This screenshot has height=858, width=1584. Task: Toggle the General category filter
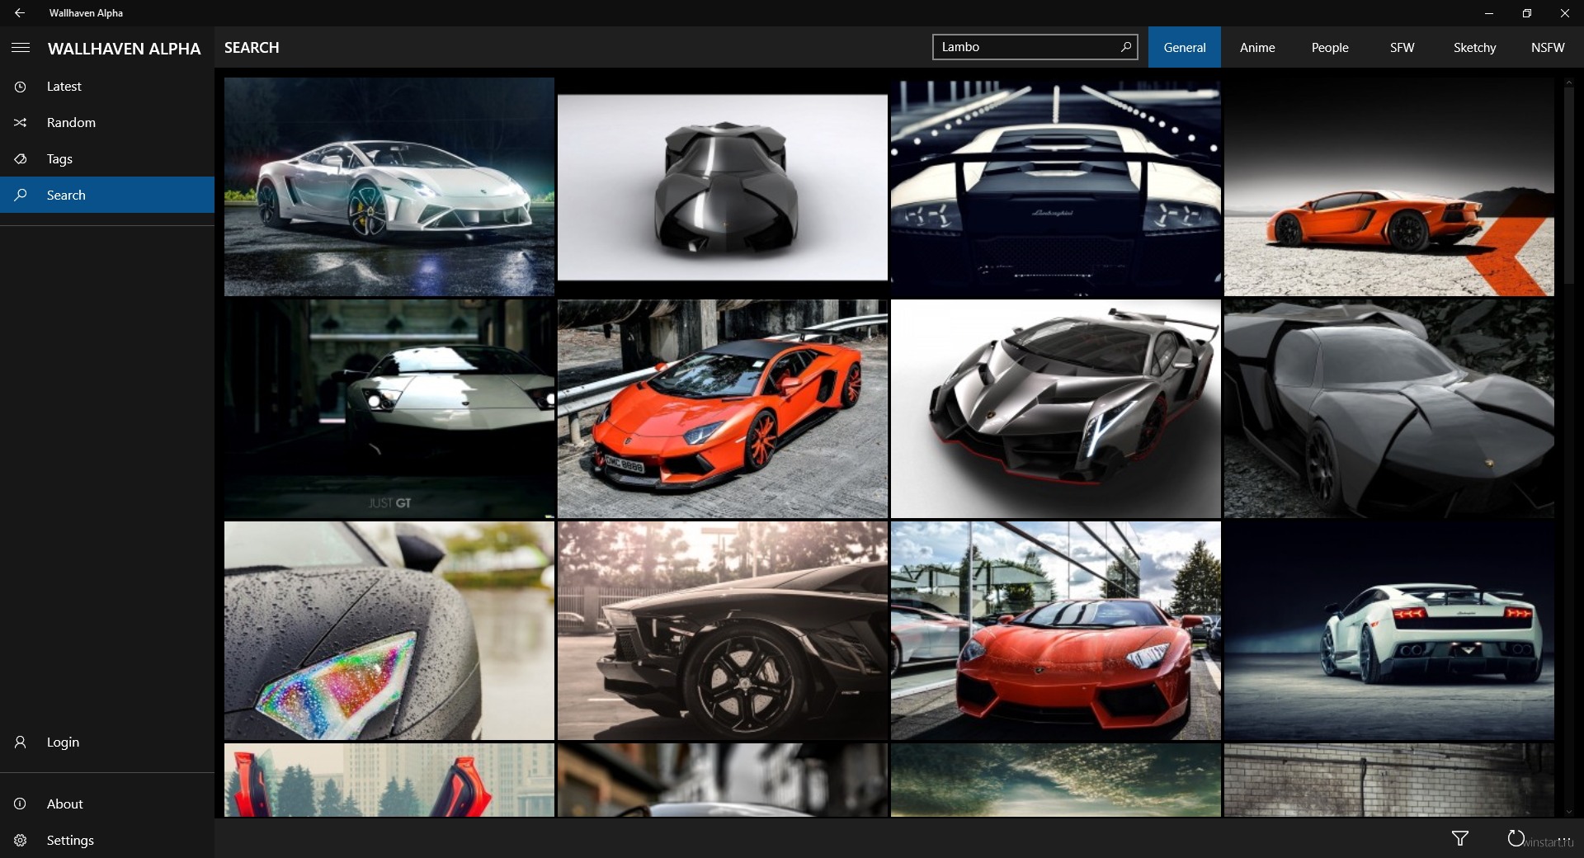point(1185,48)
